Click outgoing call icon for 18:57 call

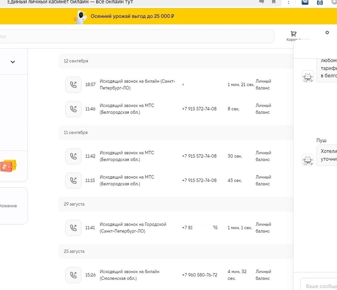(x=73, y=84)
